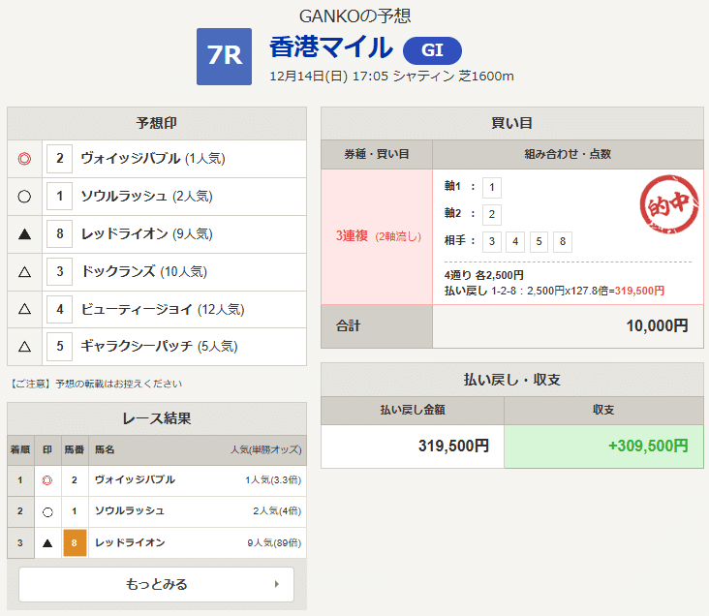709x616 pixels.
Task: Select ヴォイッジバブル in the 予想印 list
Action: [133, 159]
